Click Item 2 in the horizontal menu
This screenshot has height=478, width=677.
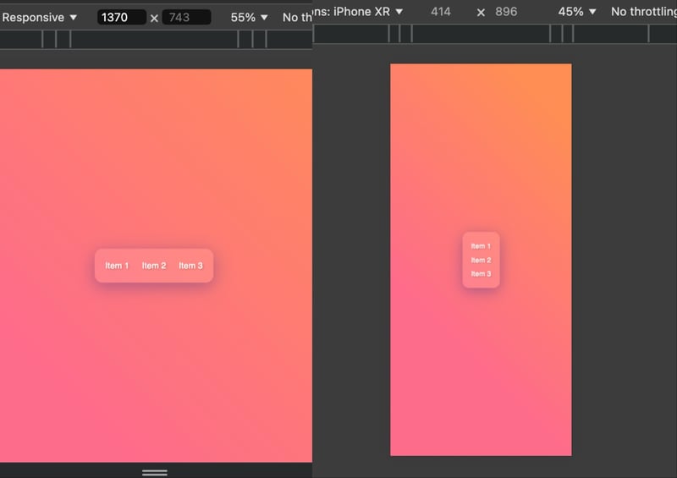click(x=154, y=266)
